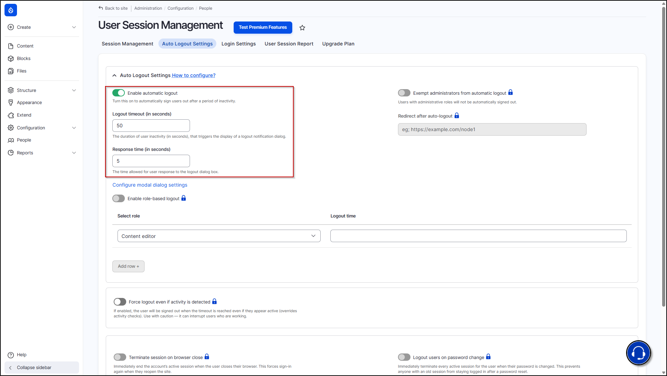Open Content via its page icon
667x376 pixels.
click(11, 46)
